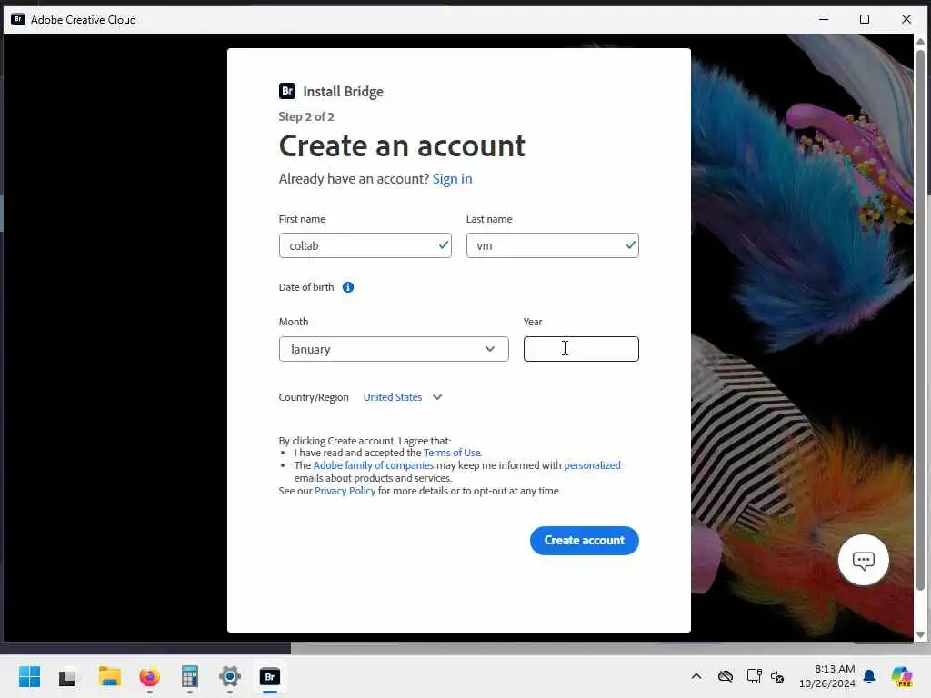Open the chat support bubble icon
Image resolution: width=931 pixels, height=698 pixels.
864,560
